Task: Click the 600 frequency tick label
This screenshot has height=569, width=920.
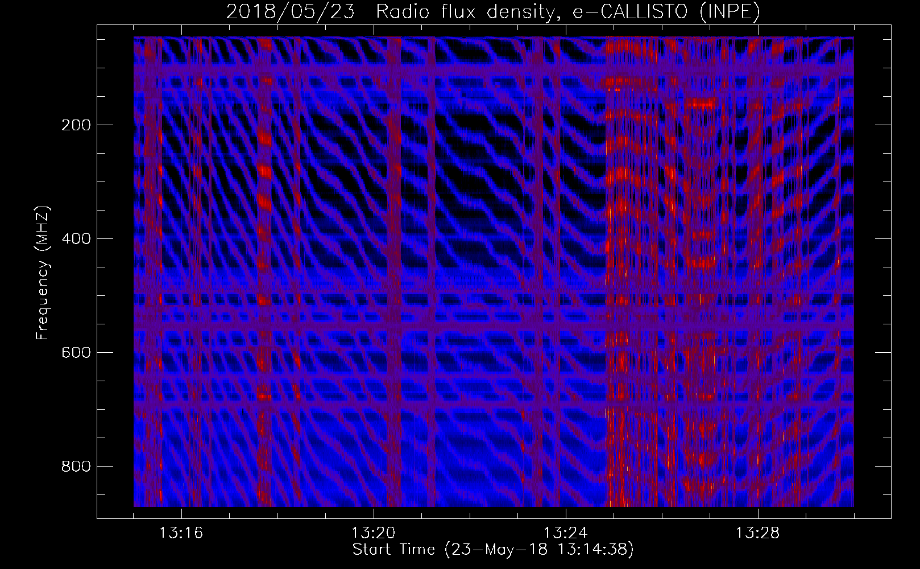Action: (76, 353)
